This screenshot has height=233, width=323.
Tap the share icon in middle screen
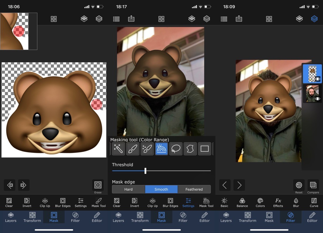click(131, 19)
